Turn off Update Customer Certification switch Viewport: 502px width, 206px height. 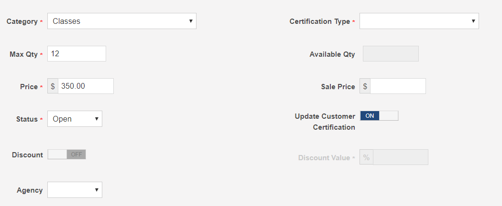point(379,116)
